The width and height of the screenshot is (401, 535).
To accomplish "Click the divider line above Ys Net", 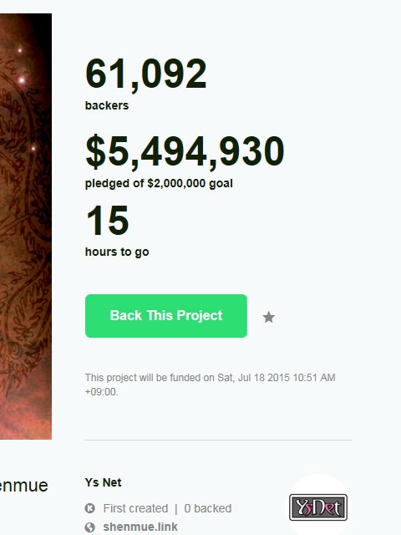I will [218, 441].
